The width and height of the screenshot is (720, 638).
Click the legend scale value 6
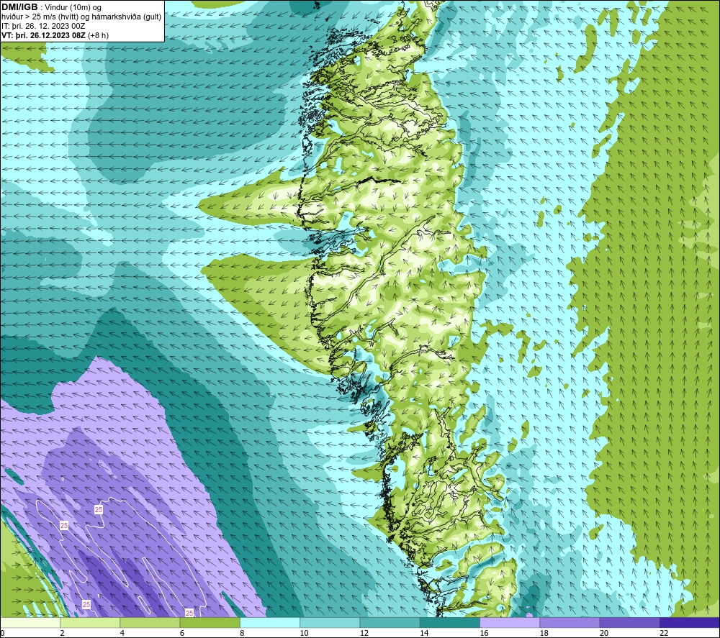click(182, 633)
